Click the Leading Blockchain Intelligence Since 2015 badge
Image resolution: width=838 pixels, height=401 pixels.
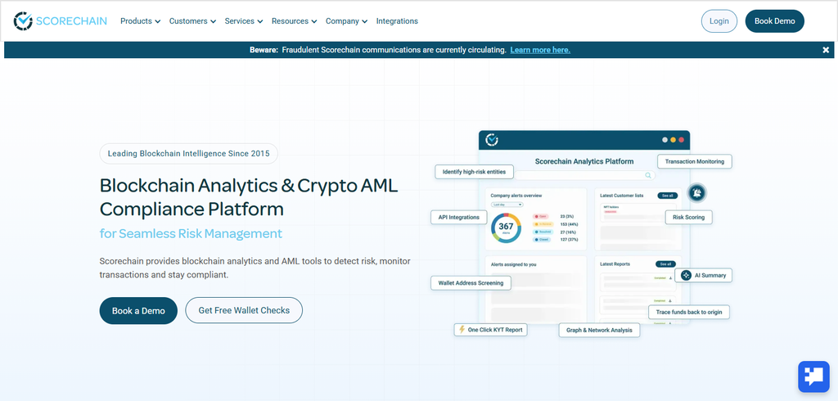click(189, 154)
